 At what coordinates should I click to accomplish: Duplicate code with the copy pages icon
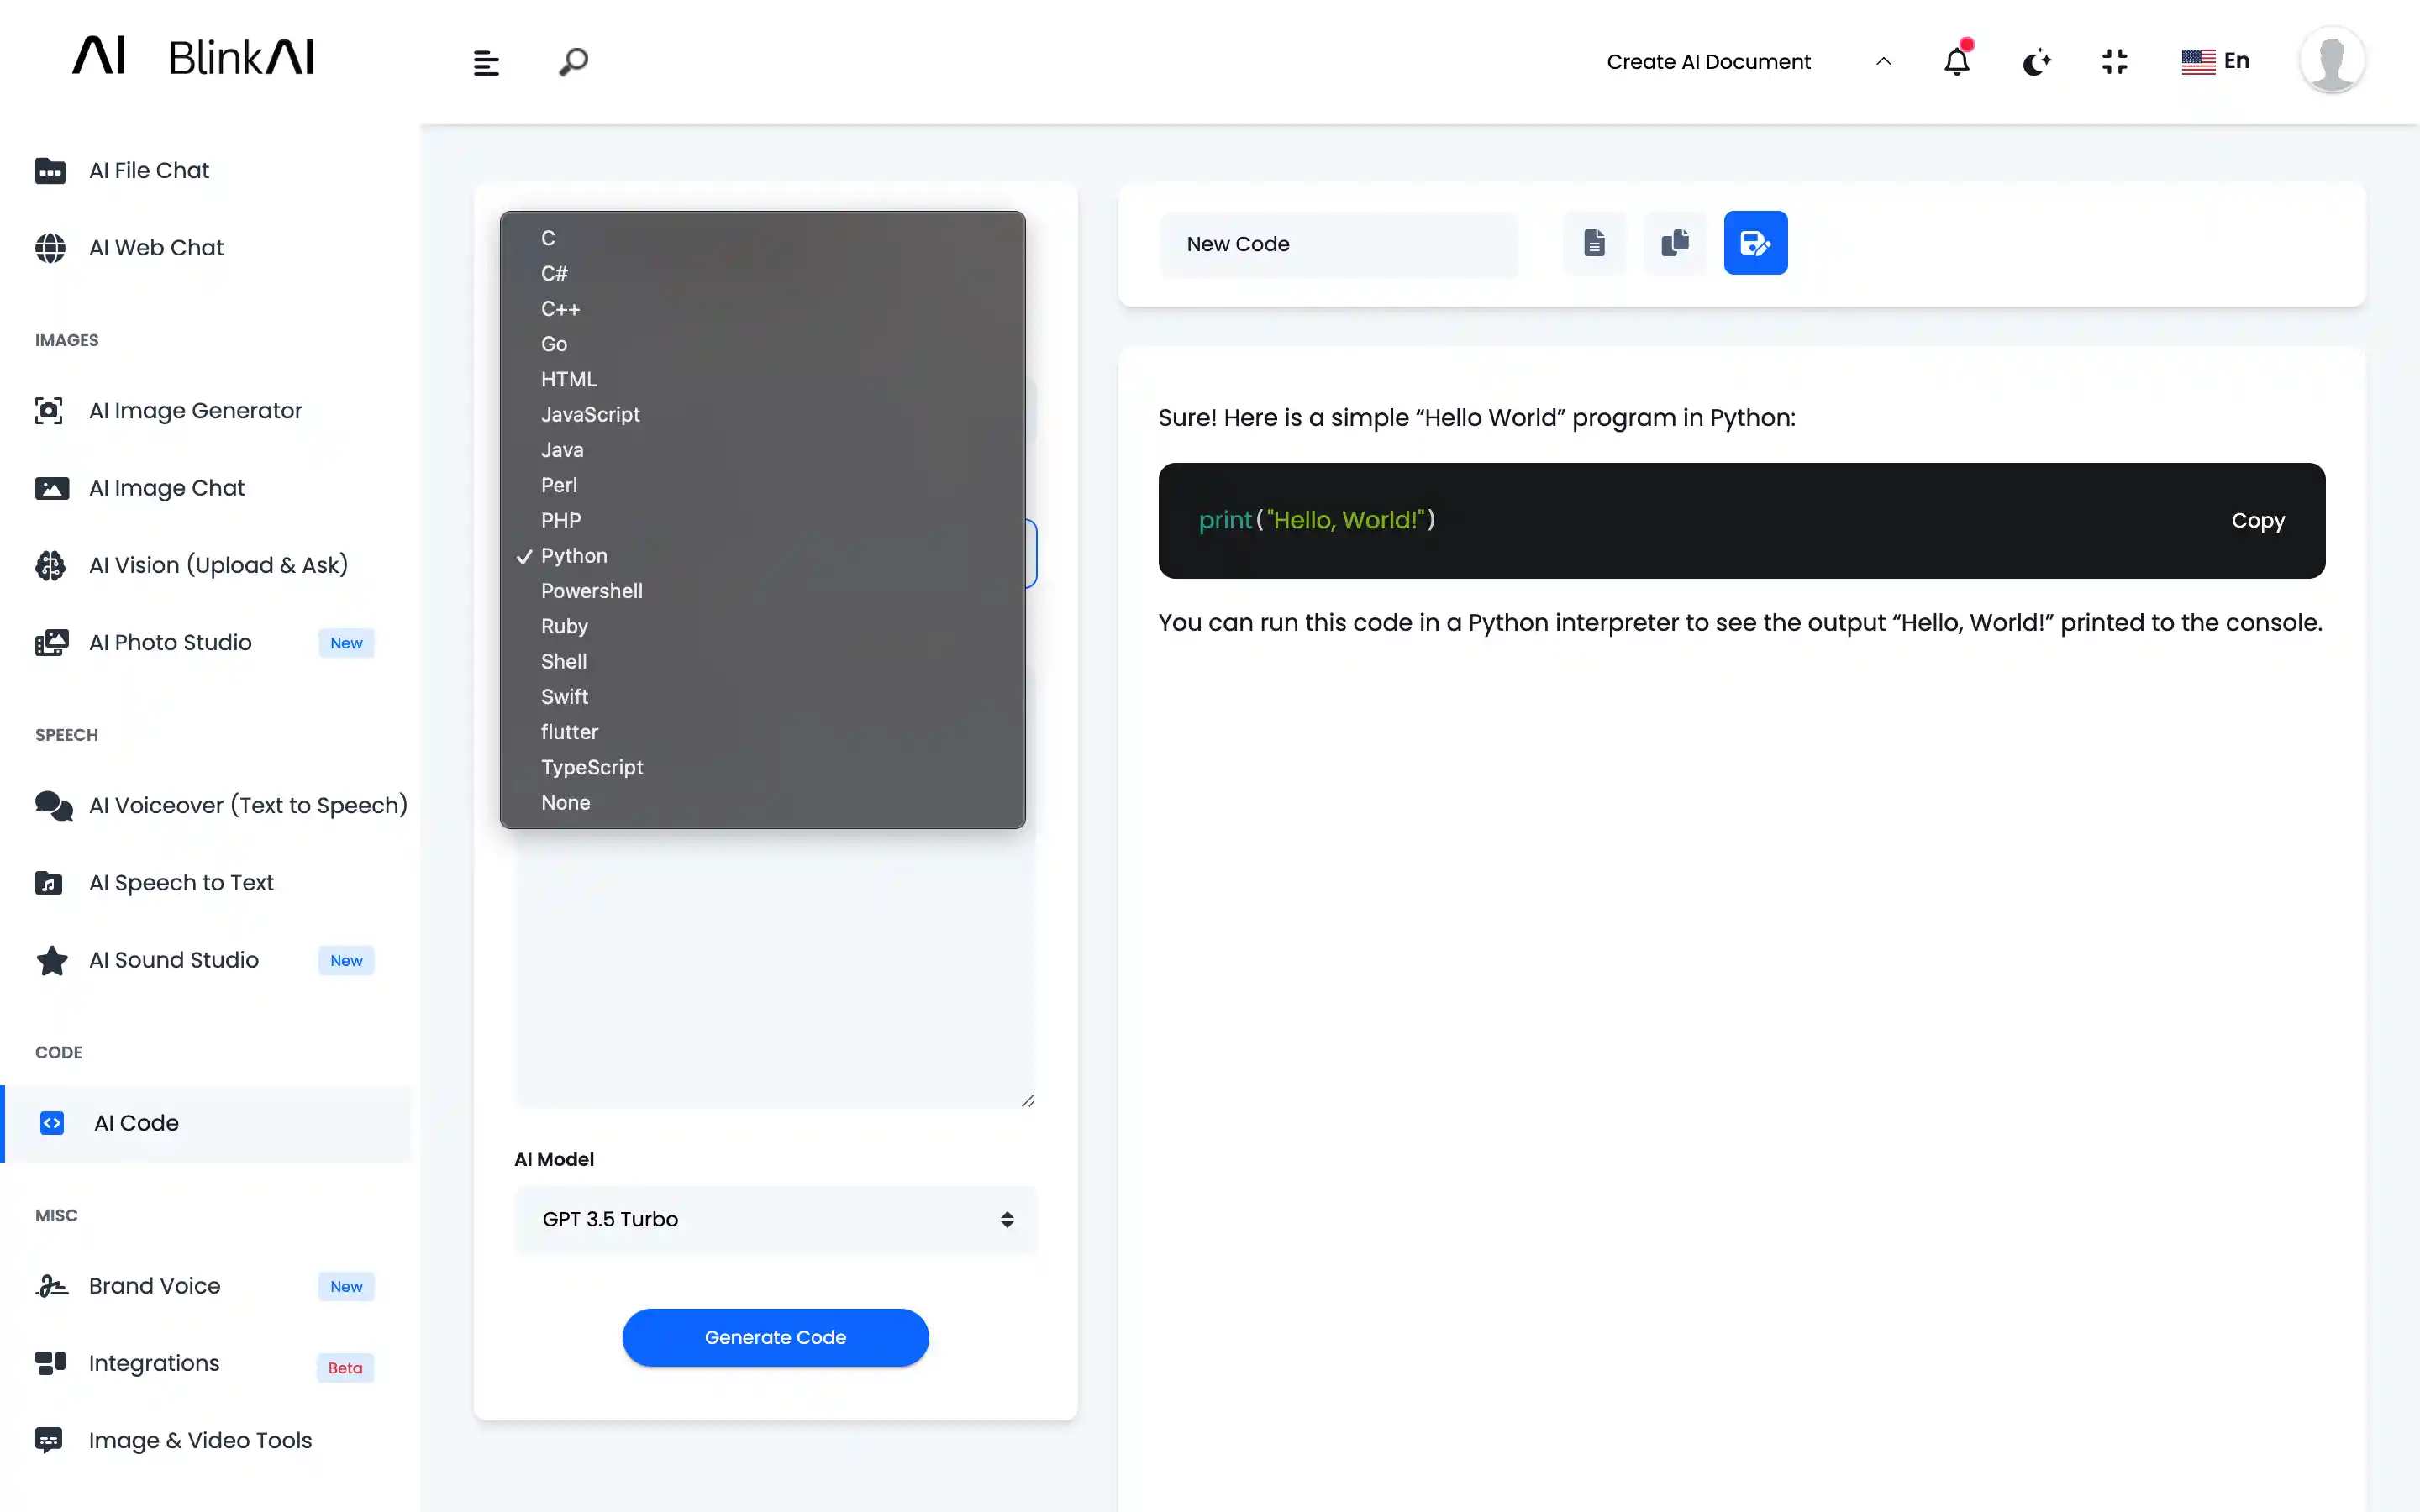[1675, 242]
